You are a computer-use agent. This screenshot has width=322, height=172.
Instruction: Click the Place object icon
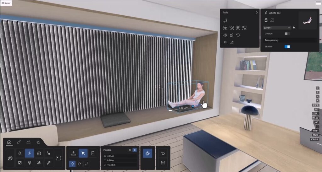click(74, 153)
